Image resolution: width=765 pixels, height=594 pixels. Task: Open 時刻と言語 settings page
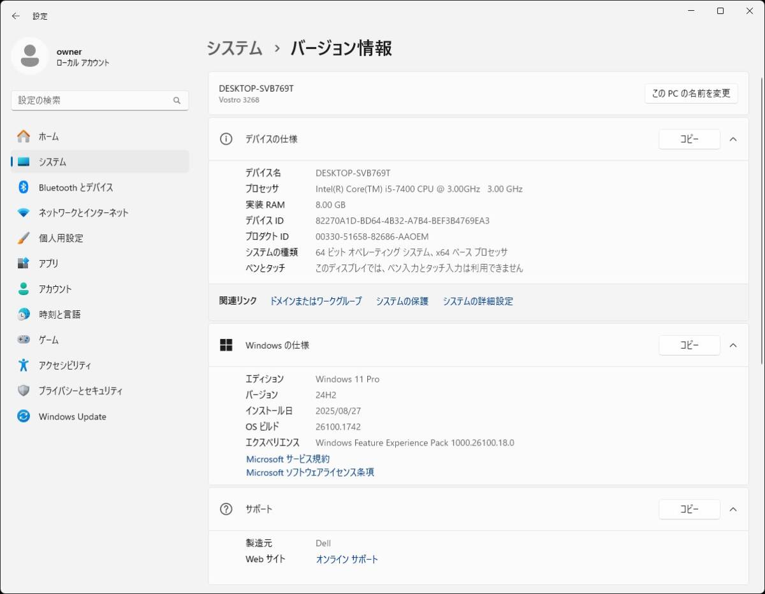click(59, 314)
